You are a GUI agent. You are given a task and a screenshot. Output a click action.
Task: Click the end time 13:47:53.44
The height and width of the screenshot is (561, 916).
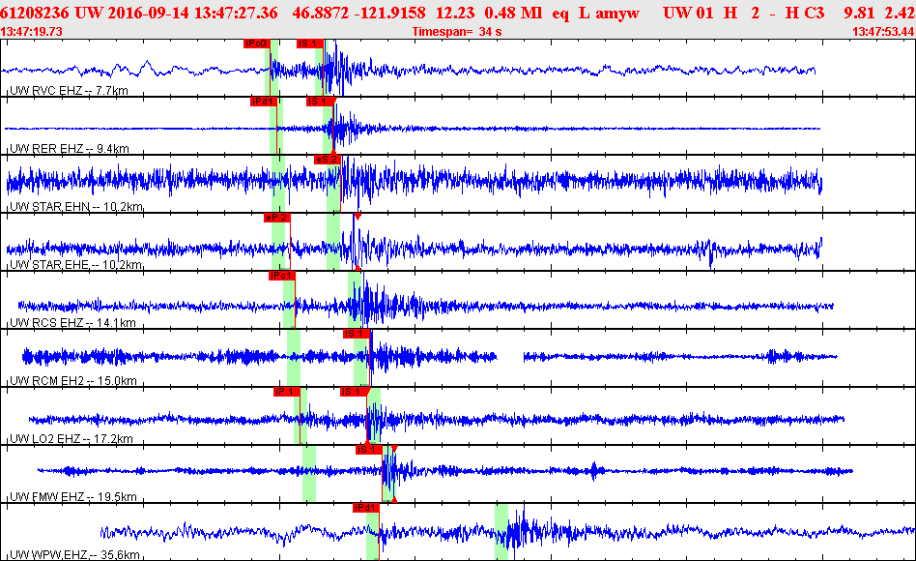click(x=883, y=32)
